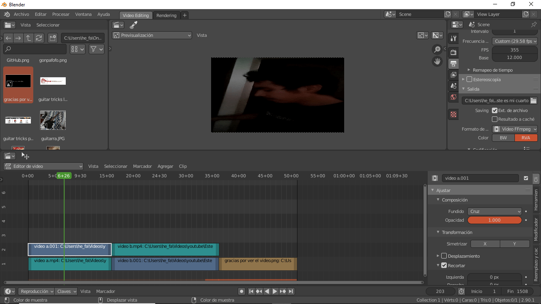Image resolution: width=541 pixels, height=304 pixels.
Task: Open the frame rate Custom dropdown
Action: (515, 41)
